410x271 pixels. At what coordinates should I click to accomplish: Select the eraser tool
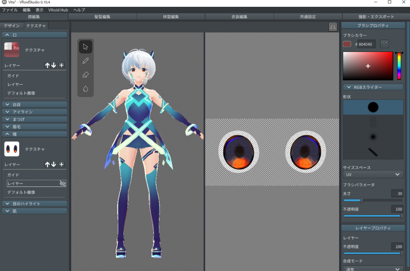(85, 75)
